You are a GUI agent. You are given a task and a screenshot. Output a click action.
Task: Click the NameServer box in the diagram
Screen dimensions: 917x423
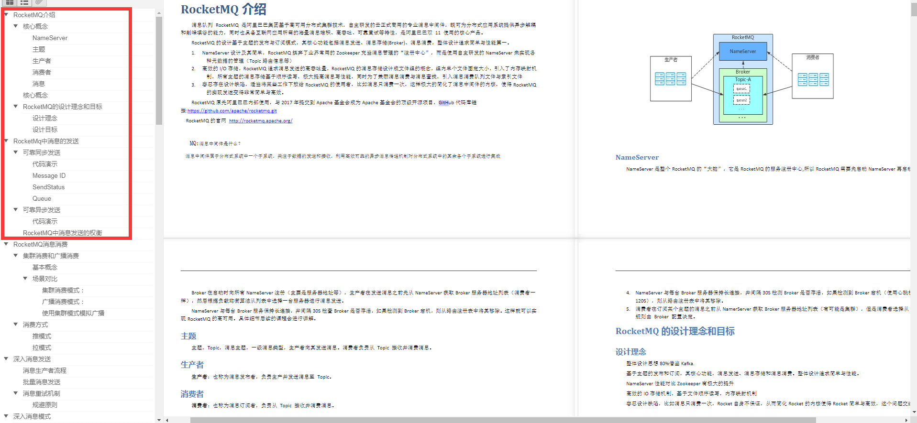pyautogui.click(x=743, y=51)
